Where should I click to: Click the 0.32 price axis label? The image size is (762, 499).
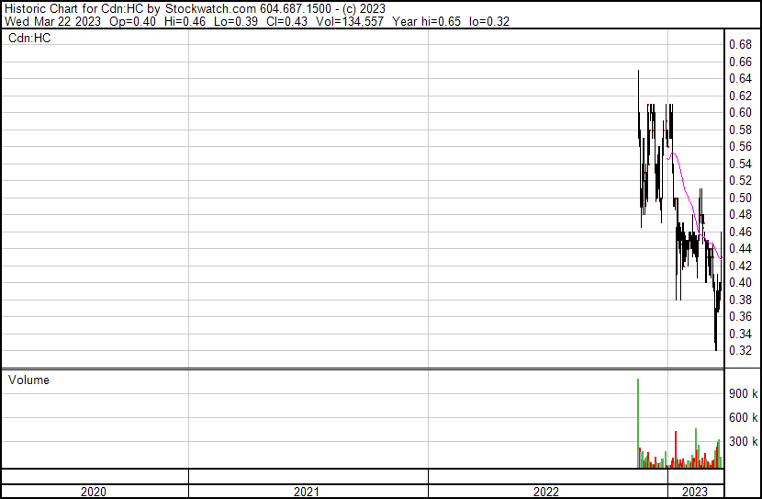740,350
